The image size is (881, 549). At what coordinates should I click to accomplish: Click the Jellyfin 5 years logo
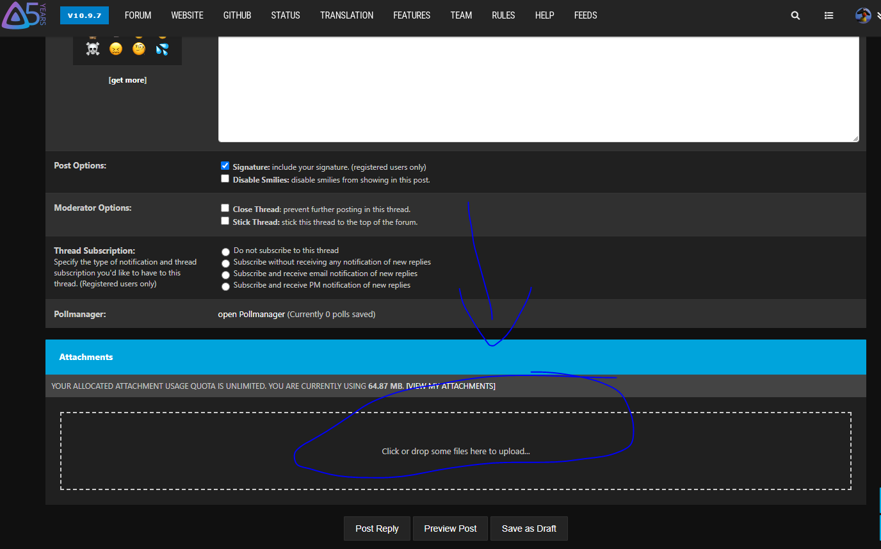point(24,15)
